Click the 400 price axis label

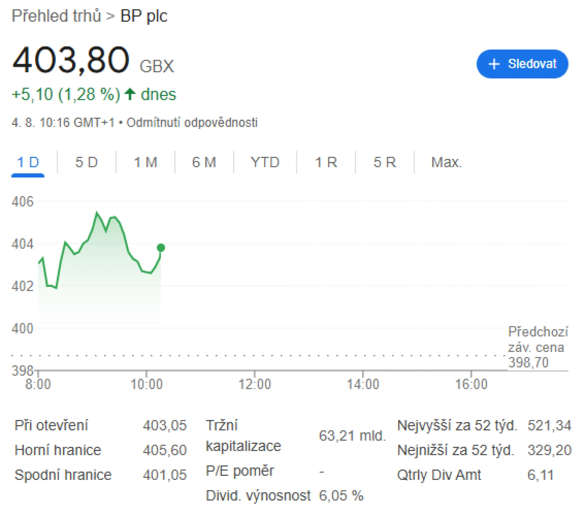point(22,329)
